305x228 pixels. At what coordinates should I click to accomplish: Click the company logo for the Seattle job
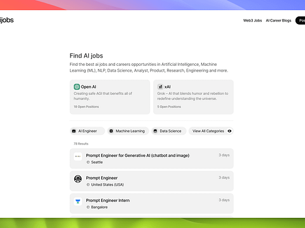click(78, 156)
